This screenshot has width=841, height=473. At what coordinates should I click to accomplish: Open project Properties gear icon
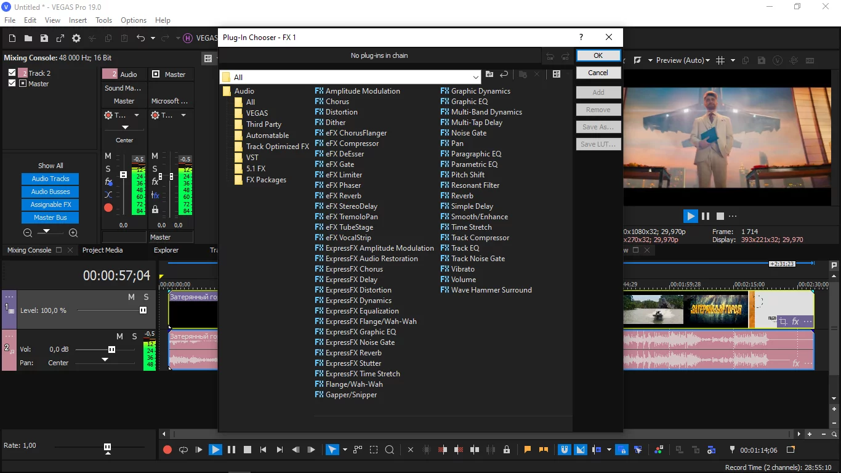pyautogui.click(x=76, y=38)
